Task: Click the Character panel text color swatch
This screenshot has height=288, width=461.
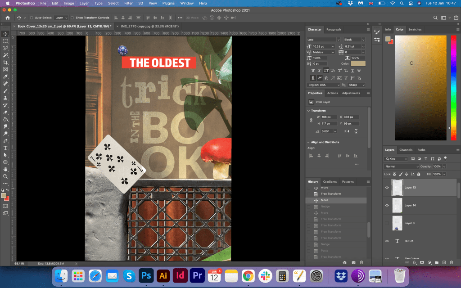Action: point(358,64)
